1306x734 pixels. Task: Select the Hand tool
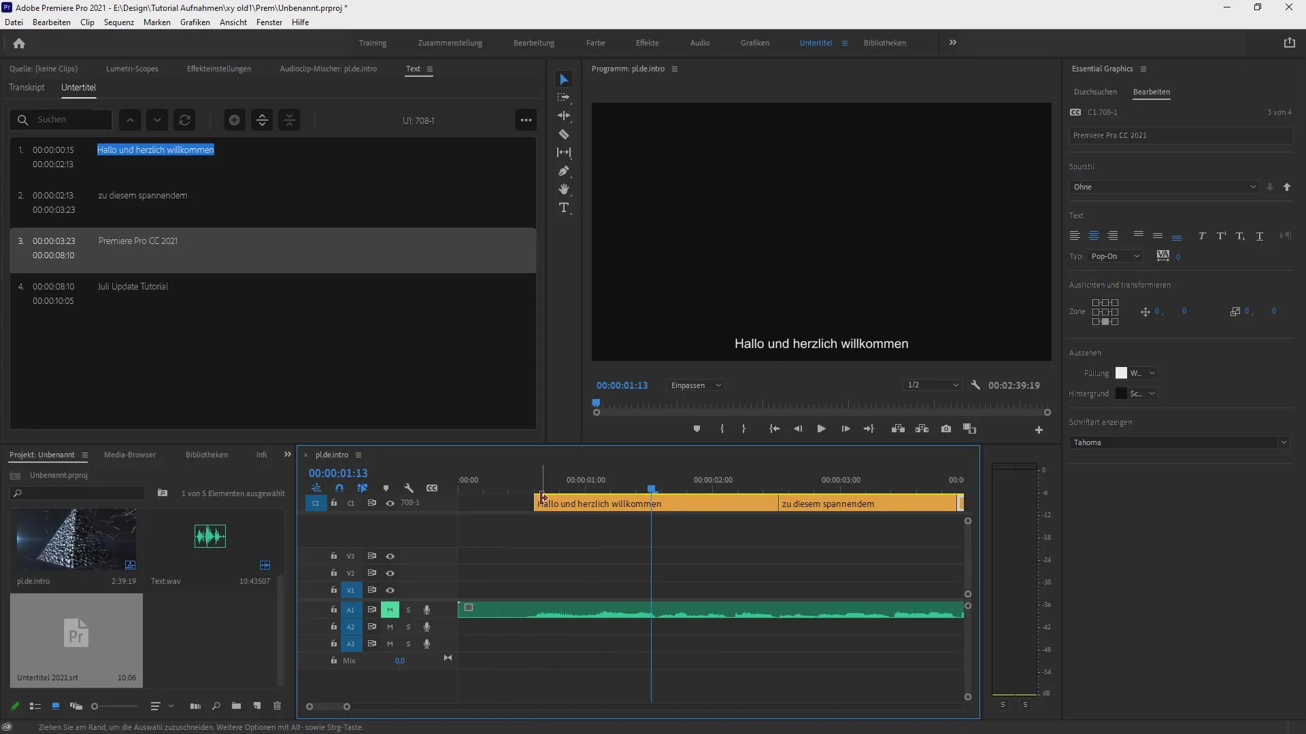click(x=564, y=189)
